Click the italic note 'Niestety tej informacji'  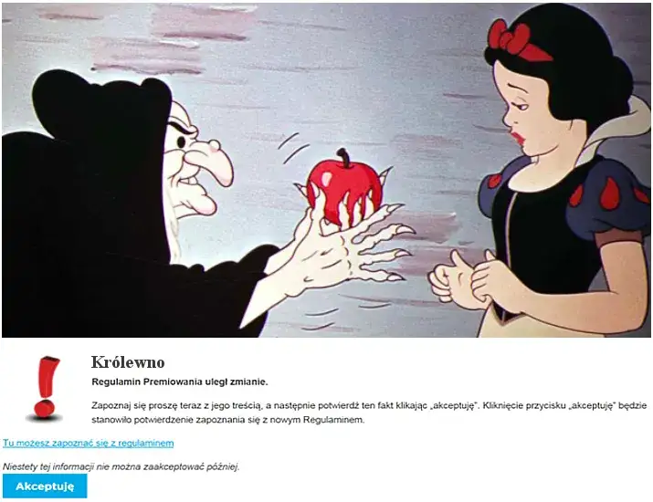click(x=121, y=466)
